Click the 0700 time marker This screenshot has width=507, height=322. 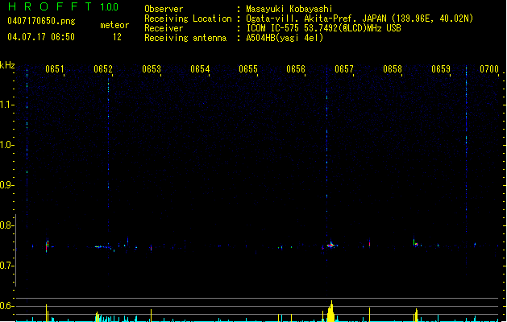[x=489, y=69]
